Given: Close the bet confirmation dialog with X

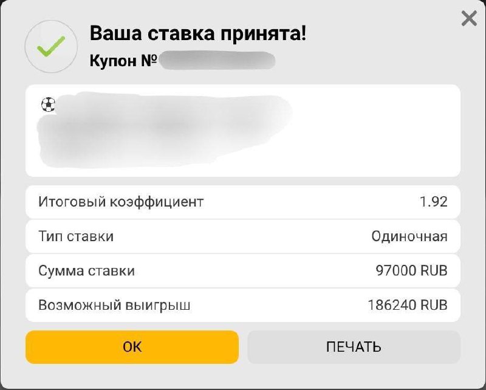Looking at the screenshot, I should point(469,19).
